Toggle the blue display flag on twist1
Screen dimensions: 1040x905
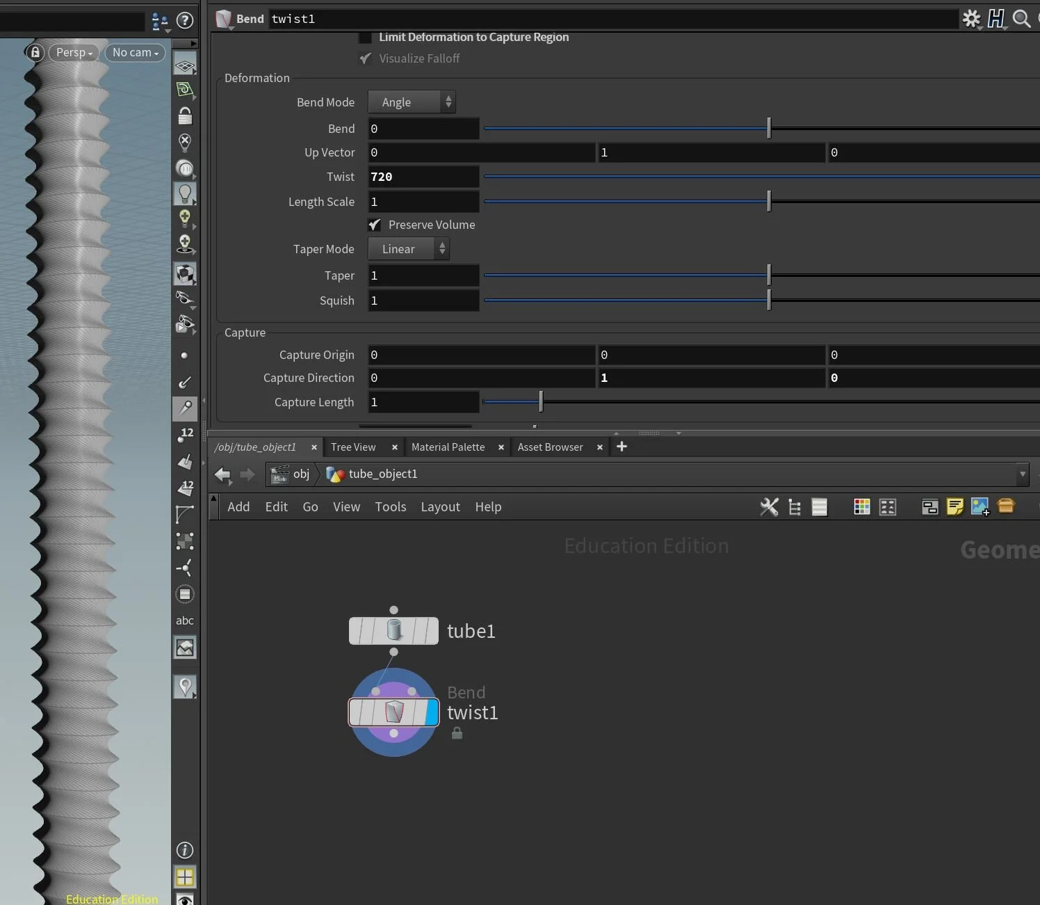coord(432,712)
